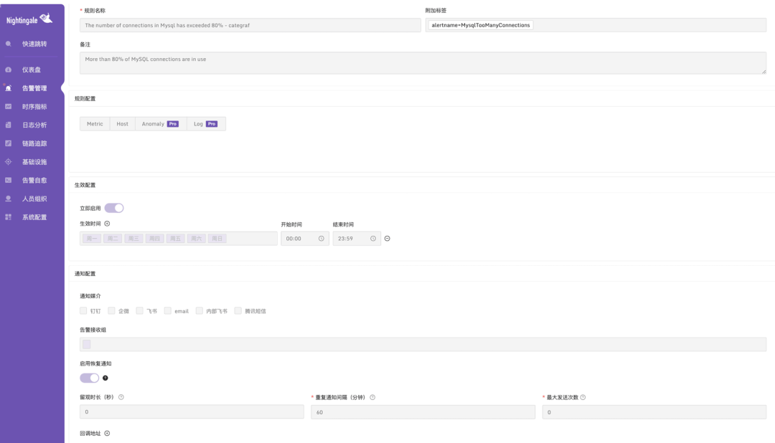Click the 最大发送次数 input field
Viewport: 775px width, 443px height.
click(x=654, y=412)
